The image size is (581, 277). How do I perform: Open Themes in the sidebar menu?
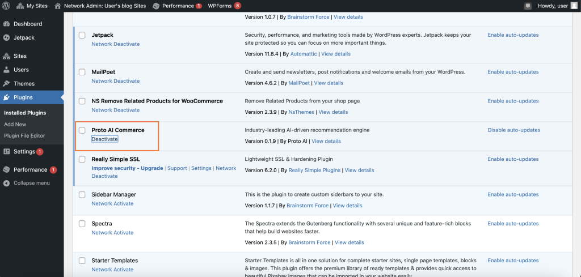[x=24, y=84]
